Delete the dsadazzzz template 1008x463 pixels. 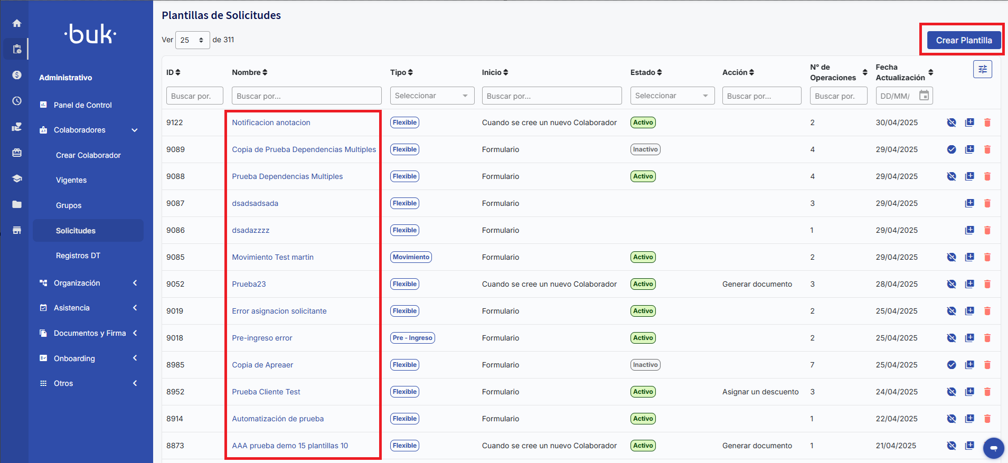[x=987, y=230]
